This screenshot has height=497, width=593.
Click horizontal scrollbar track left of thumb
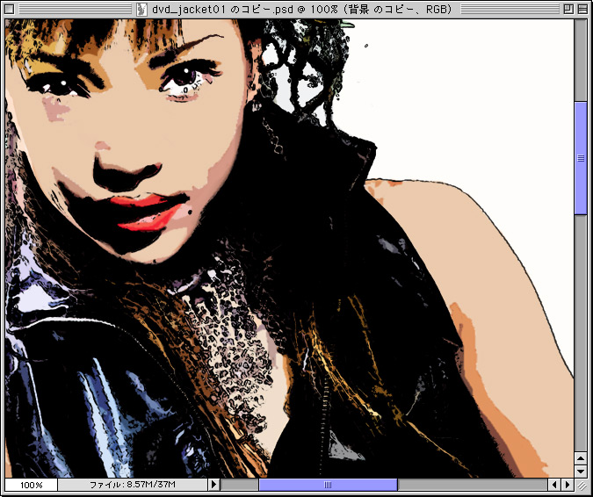(239, 485)
